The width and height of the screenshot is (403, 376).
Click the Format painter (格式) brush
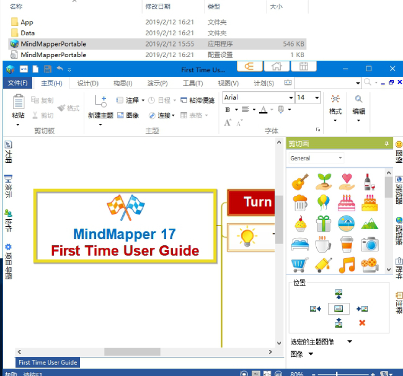68,108
